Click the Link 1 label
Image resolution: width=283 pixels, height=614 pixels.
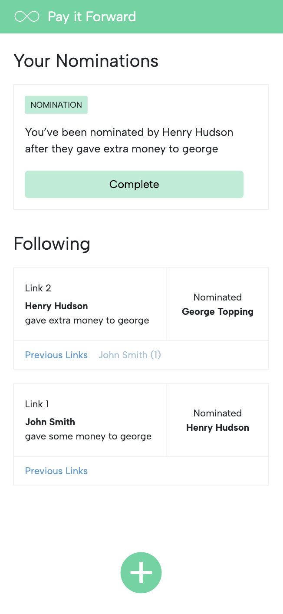pos(37,404)
